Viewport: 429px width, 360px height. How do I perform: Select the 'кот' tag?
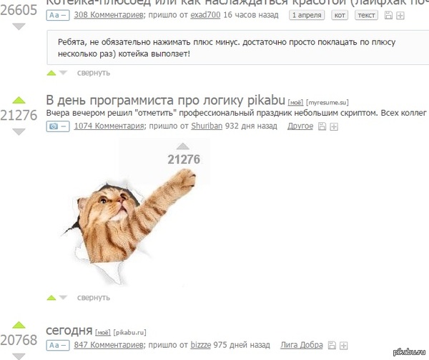[x=340, y=15]
